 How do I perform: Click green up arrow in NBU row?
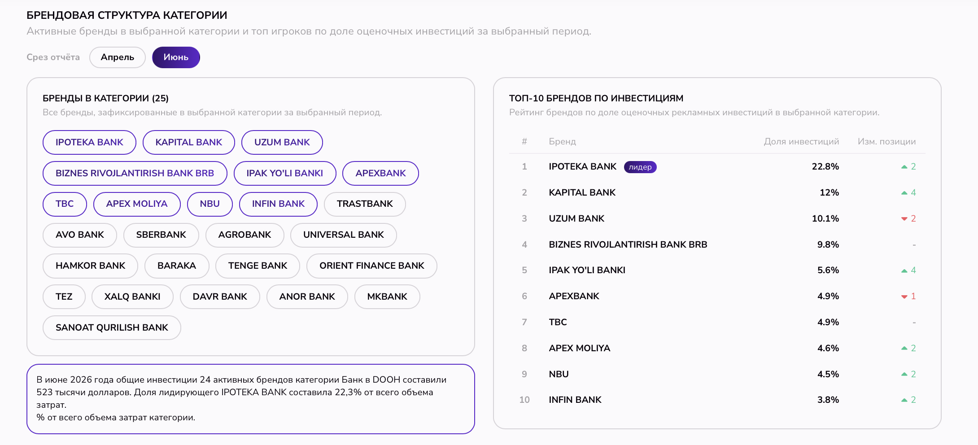click(904, 375)
